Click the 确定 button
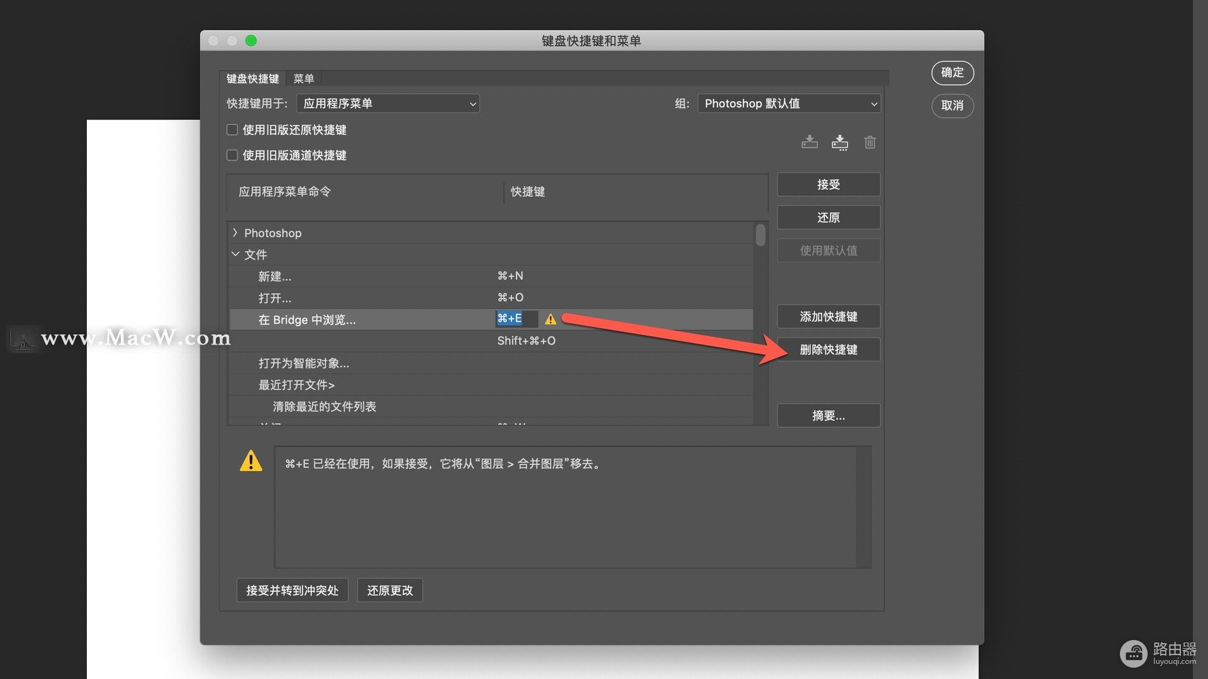The width and height of the screenshot is (1208, 679). [x=953, y=72]
